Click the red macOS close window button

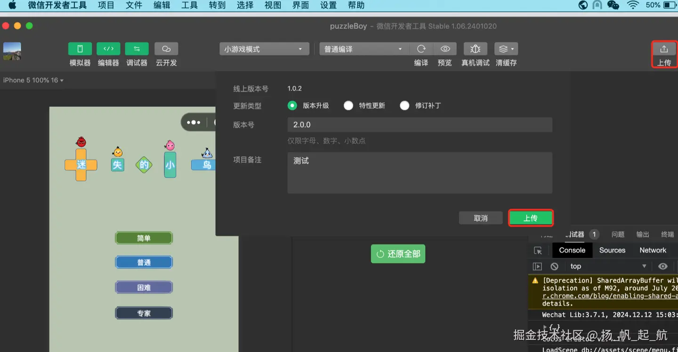click(x=6, y=26)
